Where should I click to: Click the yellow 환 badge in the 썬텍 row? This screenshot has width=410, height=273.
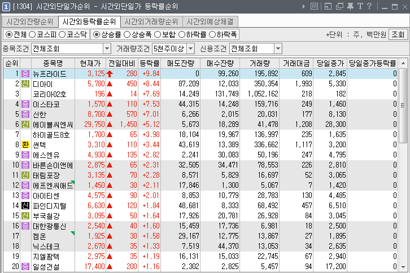point(25,145)
